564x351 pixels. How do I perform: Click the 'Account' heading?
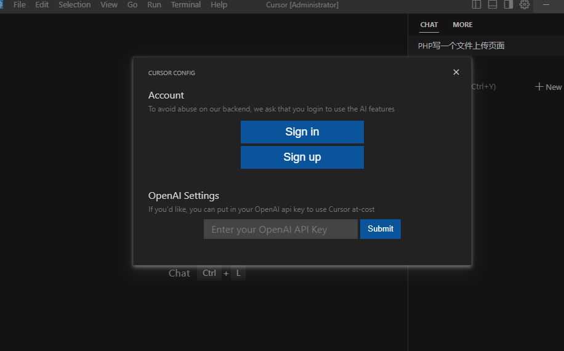point(166,95)
